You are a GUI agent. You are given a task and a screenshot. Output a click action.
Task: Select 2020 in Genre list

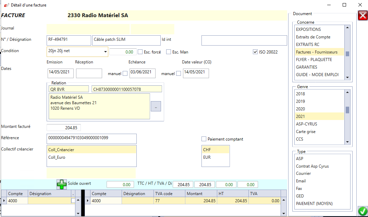point(319,109)
